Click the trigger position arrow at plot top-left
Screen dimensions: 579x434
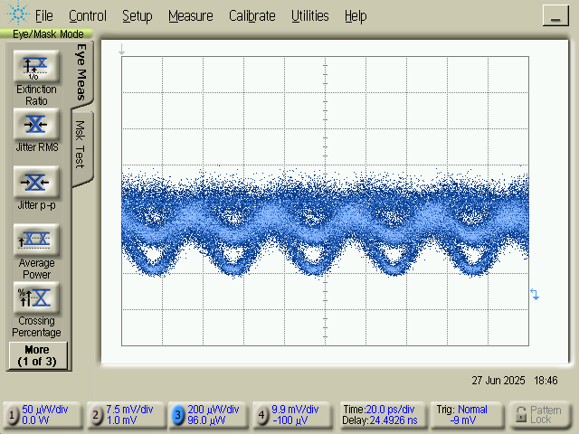[122, 52]
